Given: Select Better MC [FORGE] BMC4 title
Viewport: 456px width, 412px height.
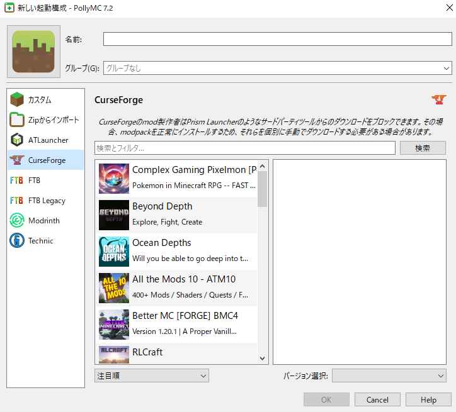Looking at the screenshot, I should tap(185, 316).
